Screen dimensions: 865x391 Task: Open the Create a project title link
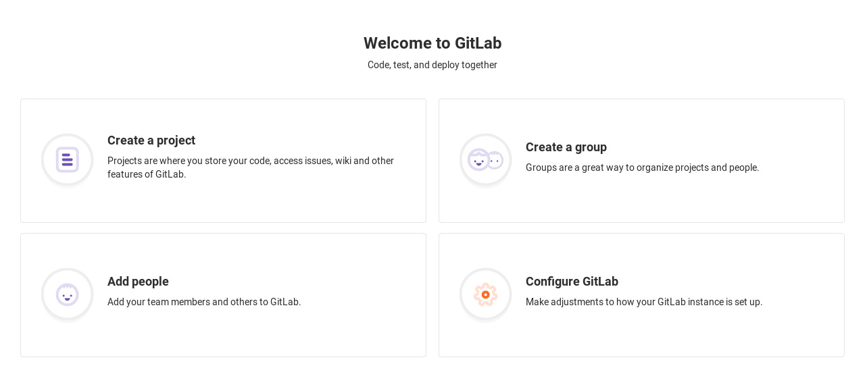pos(151,140)
